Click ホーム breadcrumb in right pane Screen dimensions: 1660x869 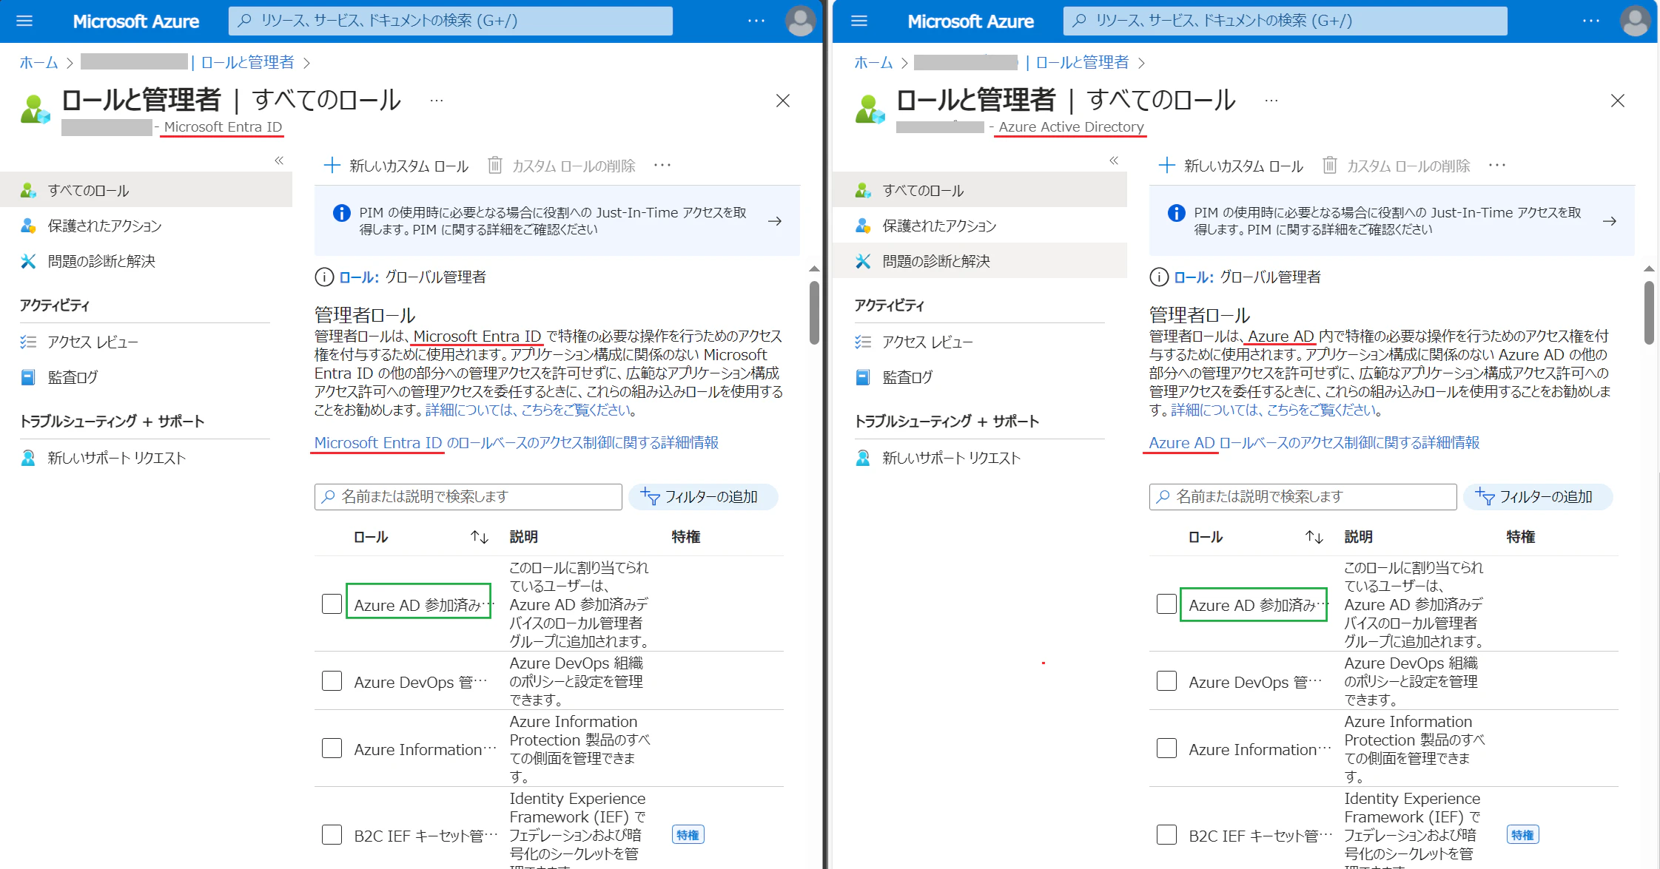873,62
